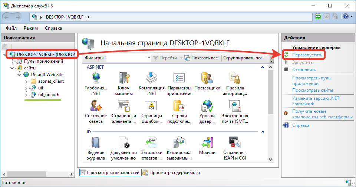The image size is (356, 187).
Task: Collapse the ASP.NET group section
Action: (262, 67)
